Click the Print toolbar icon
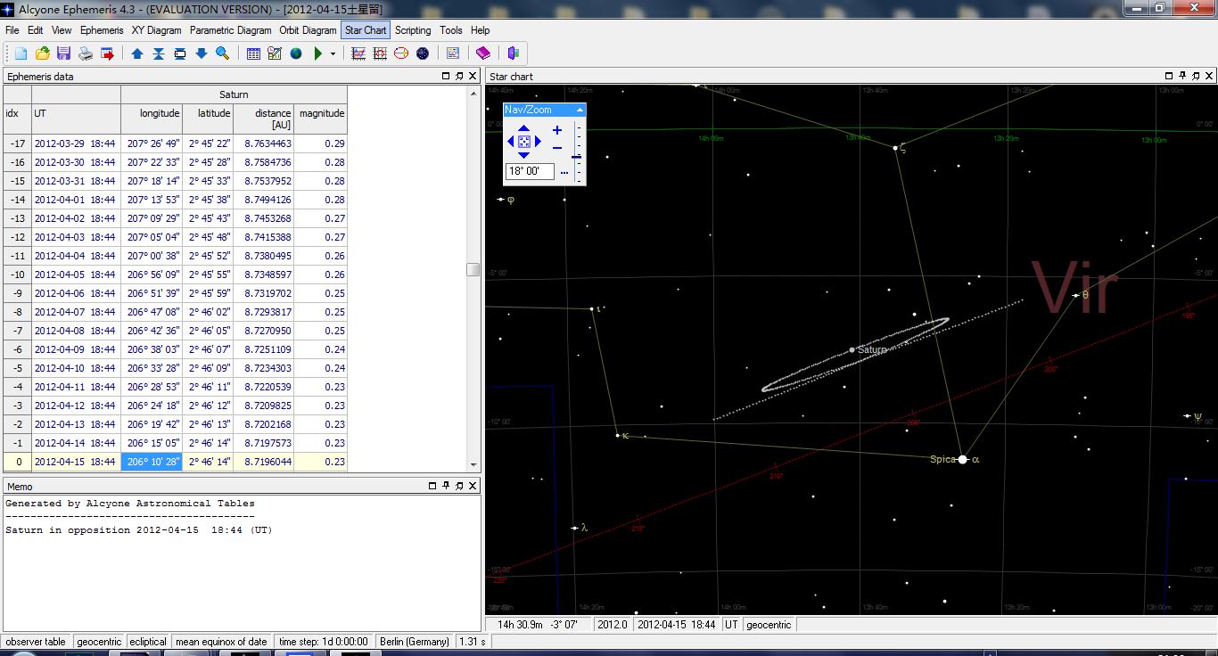Viewport: 1218px width, 656px height. tap(86, 53)
